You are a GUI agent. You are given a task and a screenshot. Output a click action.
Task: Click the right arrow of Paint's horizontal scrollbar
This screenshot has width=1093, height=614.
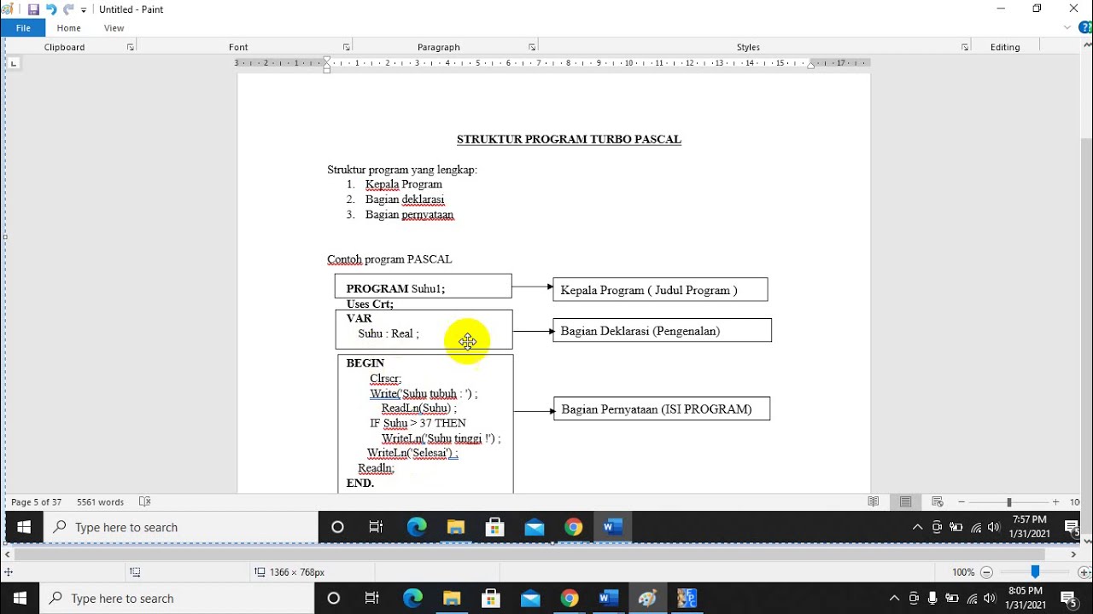tap(1074, 554)
